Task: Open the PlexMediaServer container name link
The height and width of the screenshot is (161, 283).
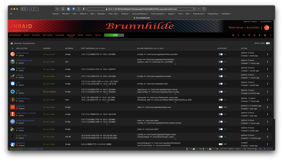Action: (23, 99)
